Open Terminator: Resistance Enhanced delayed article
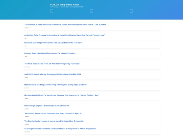 (53, 113)
